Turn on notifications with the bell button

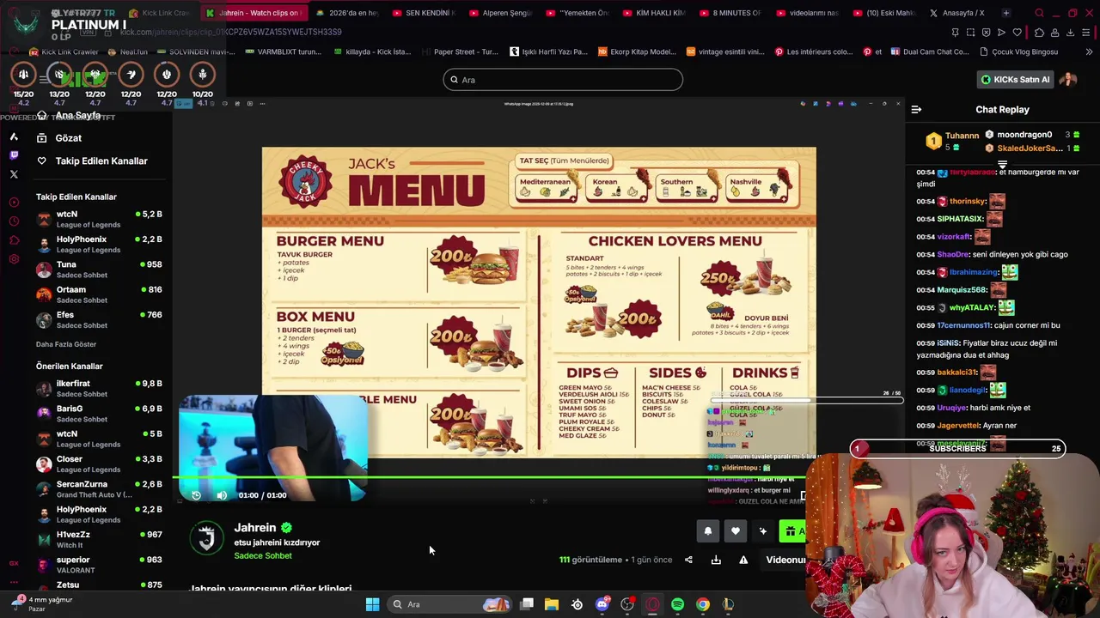click(x=708, y=531)
